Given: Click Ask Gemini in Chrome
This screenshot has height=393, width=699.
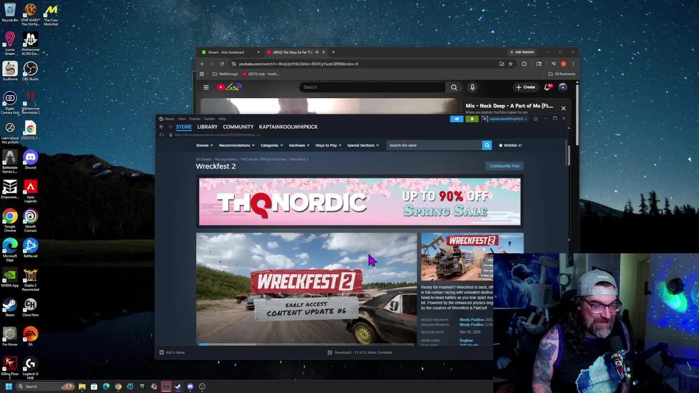Looking at the screenshot, I should click(522, 52).
